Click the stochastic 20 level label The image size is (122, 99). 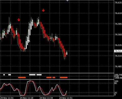coord(116,93)
